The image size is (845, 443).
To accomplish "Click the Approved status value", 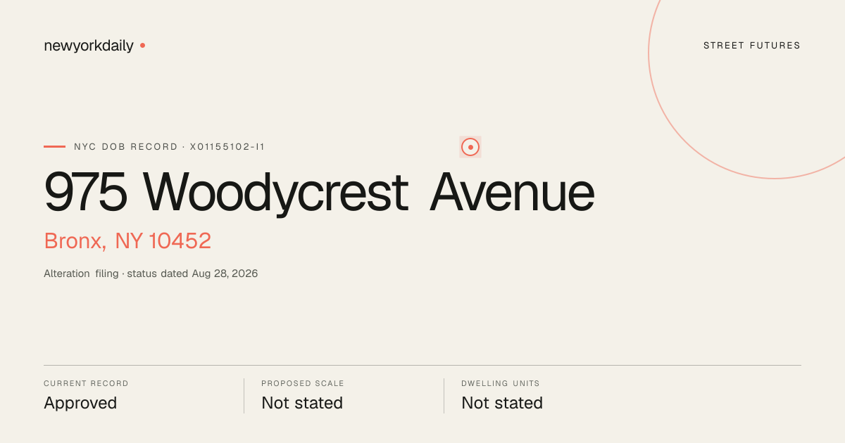I will tap(80, 403).
